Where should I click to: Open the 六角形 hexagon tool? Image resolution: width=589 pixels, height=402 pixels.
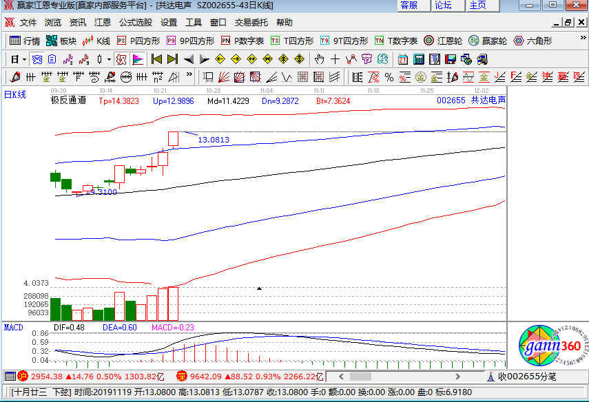[x=533, y=41]
